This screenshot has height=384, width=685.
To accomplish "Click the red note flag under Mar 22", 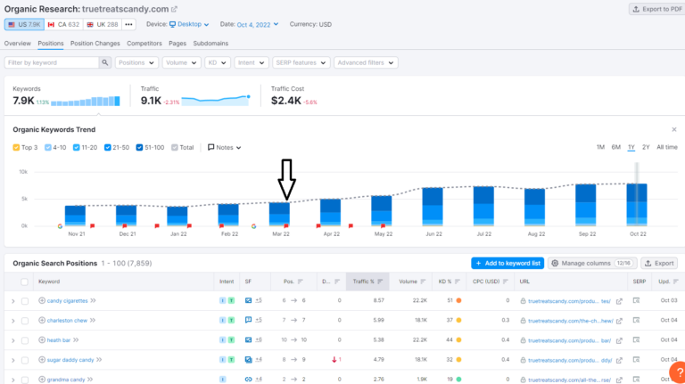I will pos(286,226).
